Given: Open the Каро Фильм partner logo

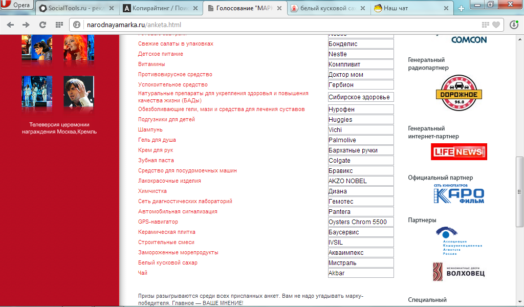Looking at the screenshot, I should (459, 194).
